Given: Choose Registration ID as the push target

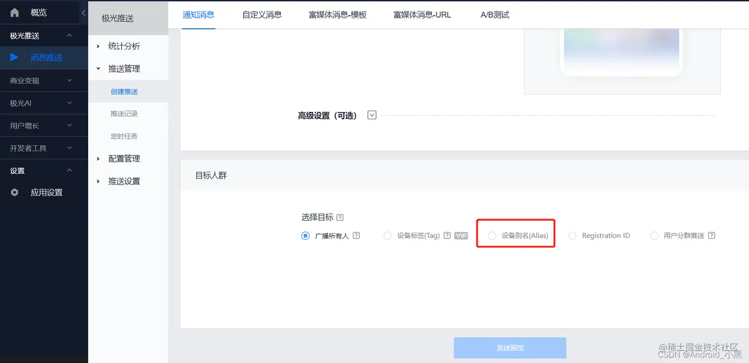Looking at the screenshot, I should (572, 235).
